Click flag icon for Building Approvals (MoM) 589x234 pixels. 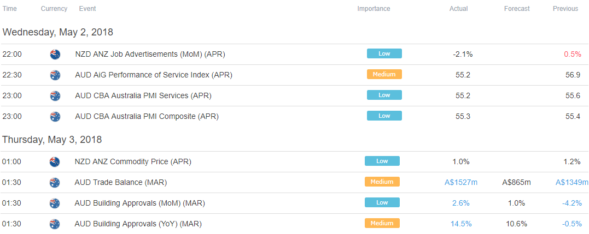55,203
